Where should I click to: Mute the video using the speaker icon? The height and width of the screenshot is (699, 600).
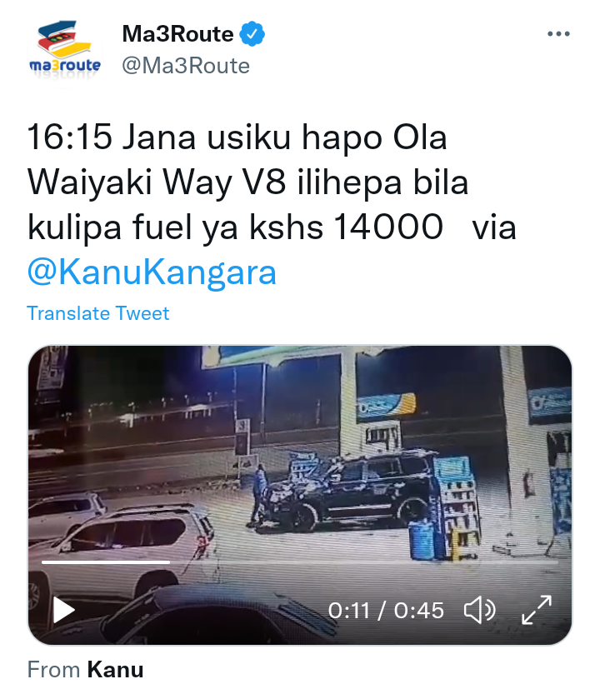[480, 610]
